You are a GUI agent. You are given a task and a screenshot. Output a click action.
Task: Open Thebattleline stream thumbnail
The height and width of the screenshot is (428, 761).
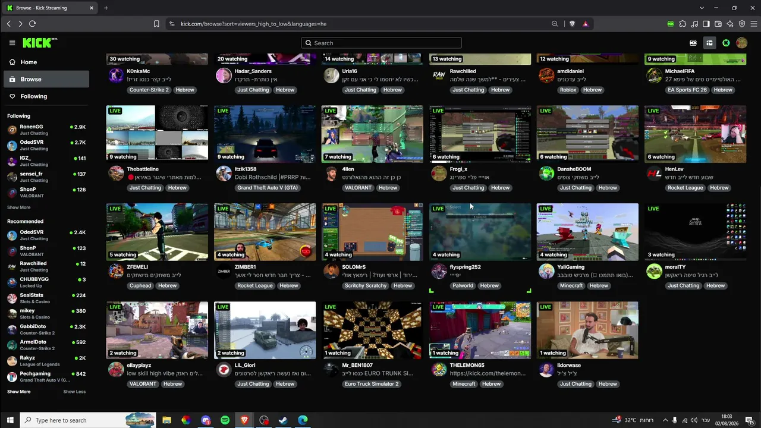[x=157, y=134]
